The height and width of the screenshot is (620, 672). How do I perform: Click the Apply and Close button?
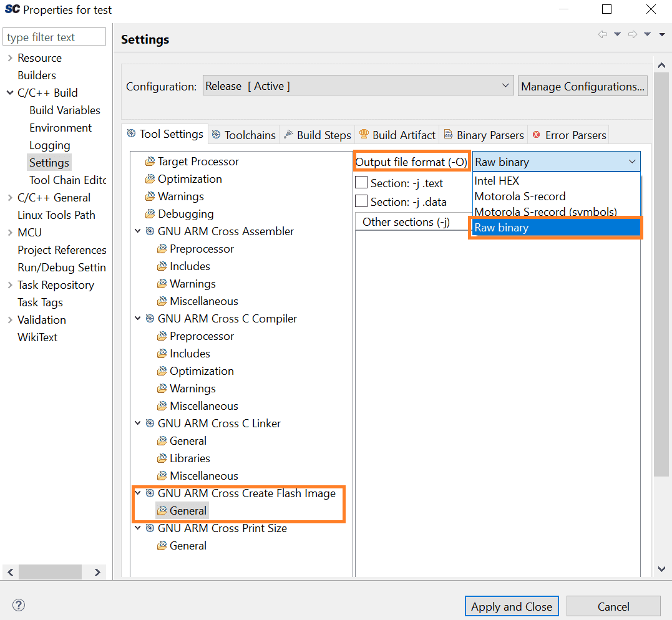click(511, 606)
